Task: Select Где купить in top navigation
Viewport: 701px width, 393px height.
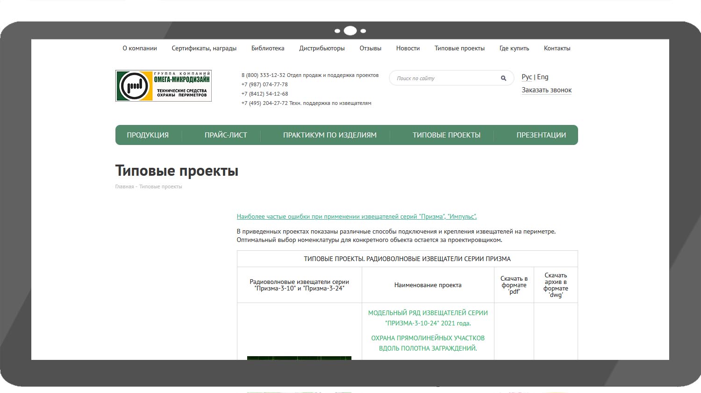Action: [514, 48]
